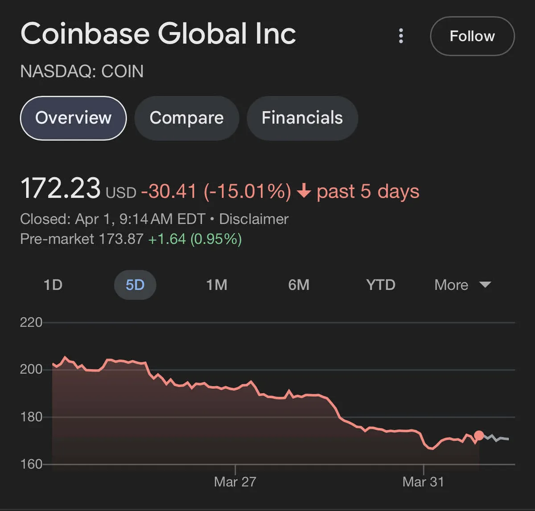Screen dimensions: 535x511
Task: Select the Overview tab
Action: tap(73, 118)
